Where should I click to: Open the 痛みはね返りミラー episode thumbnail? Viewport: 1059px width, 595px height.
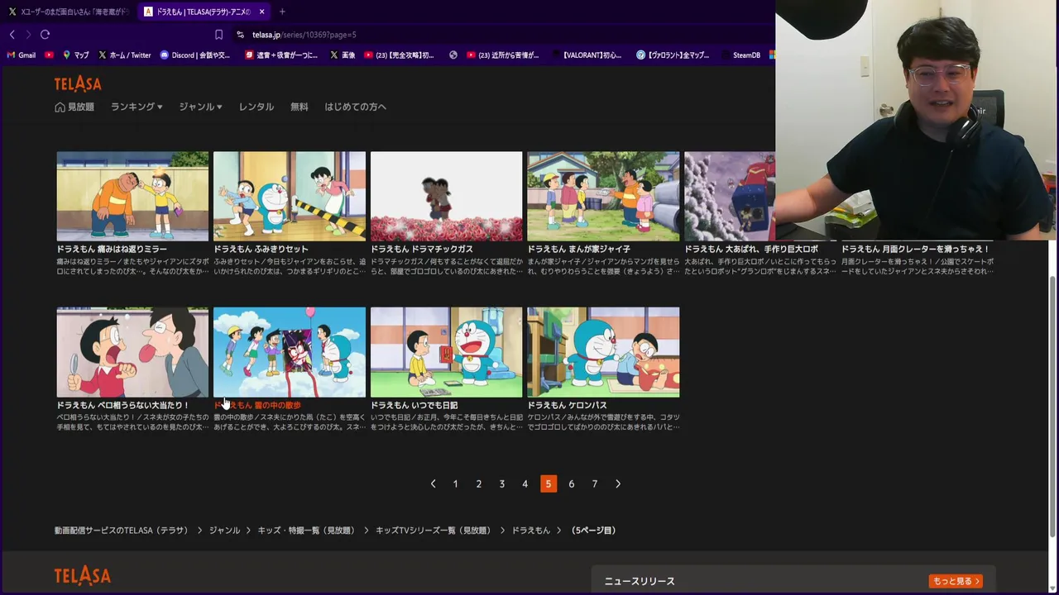point(132,196)
